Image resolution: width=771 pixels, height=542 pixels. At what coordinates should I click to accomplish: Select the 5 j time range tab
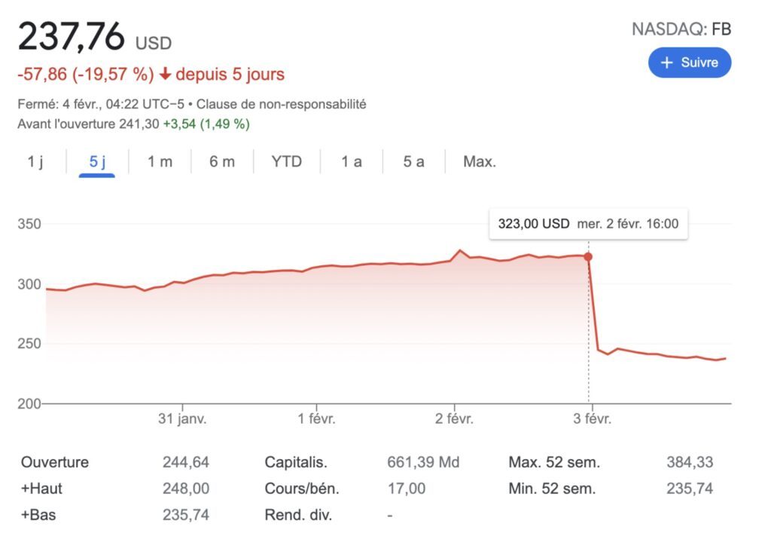pyautogui.click(x=97, y=161)
